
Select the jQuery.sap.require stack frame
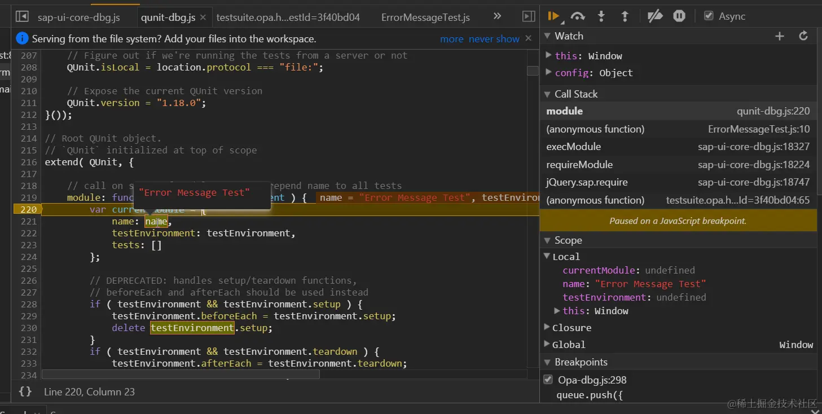(x=678, y=182)
